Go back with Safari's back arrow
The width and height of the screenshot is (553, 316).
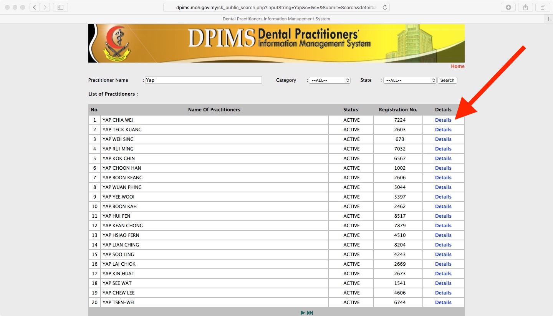coord(35,7)
